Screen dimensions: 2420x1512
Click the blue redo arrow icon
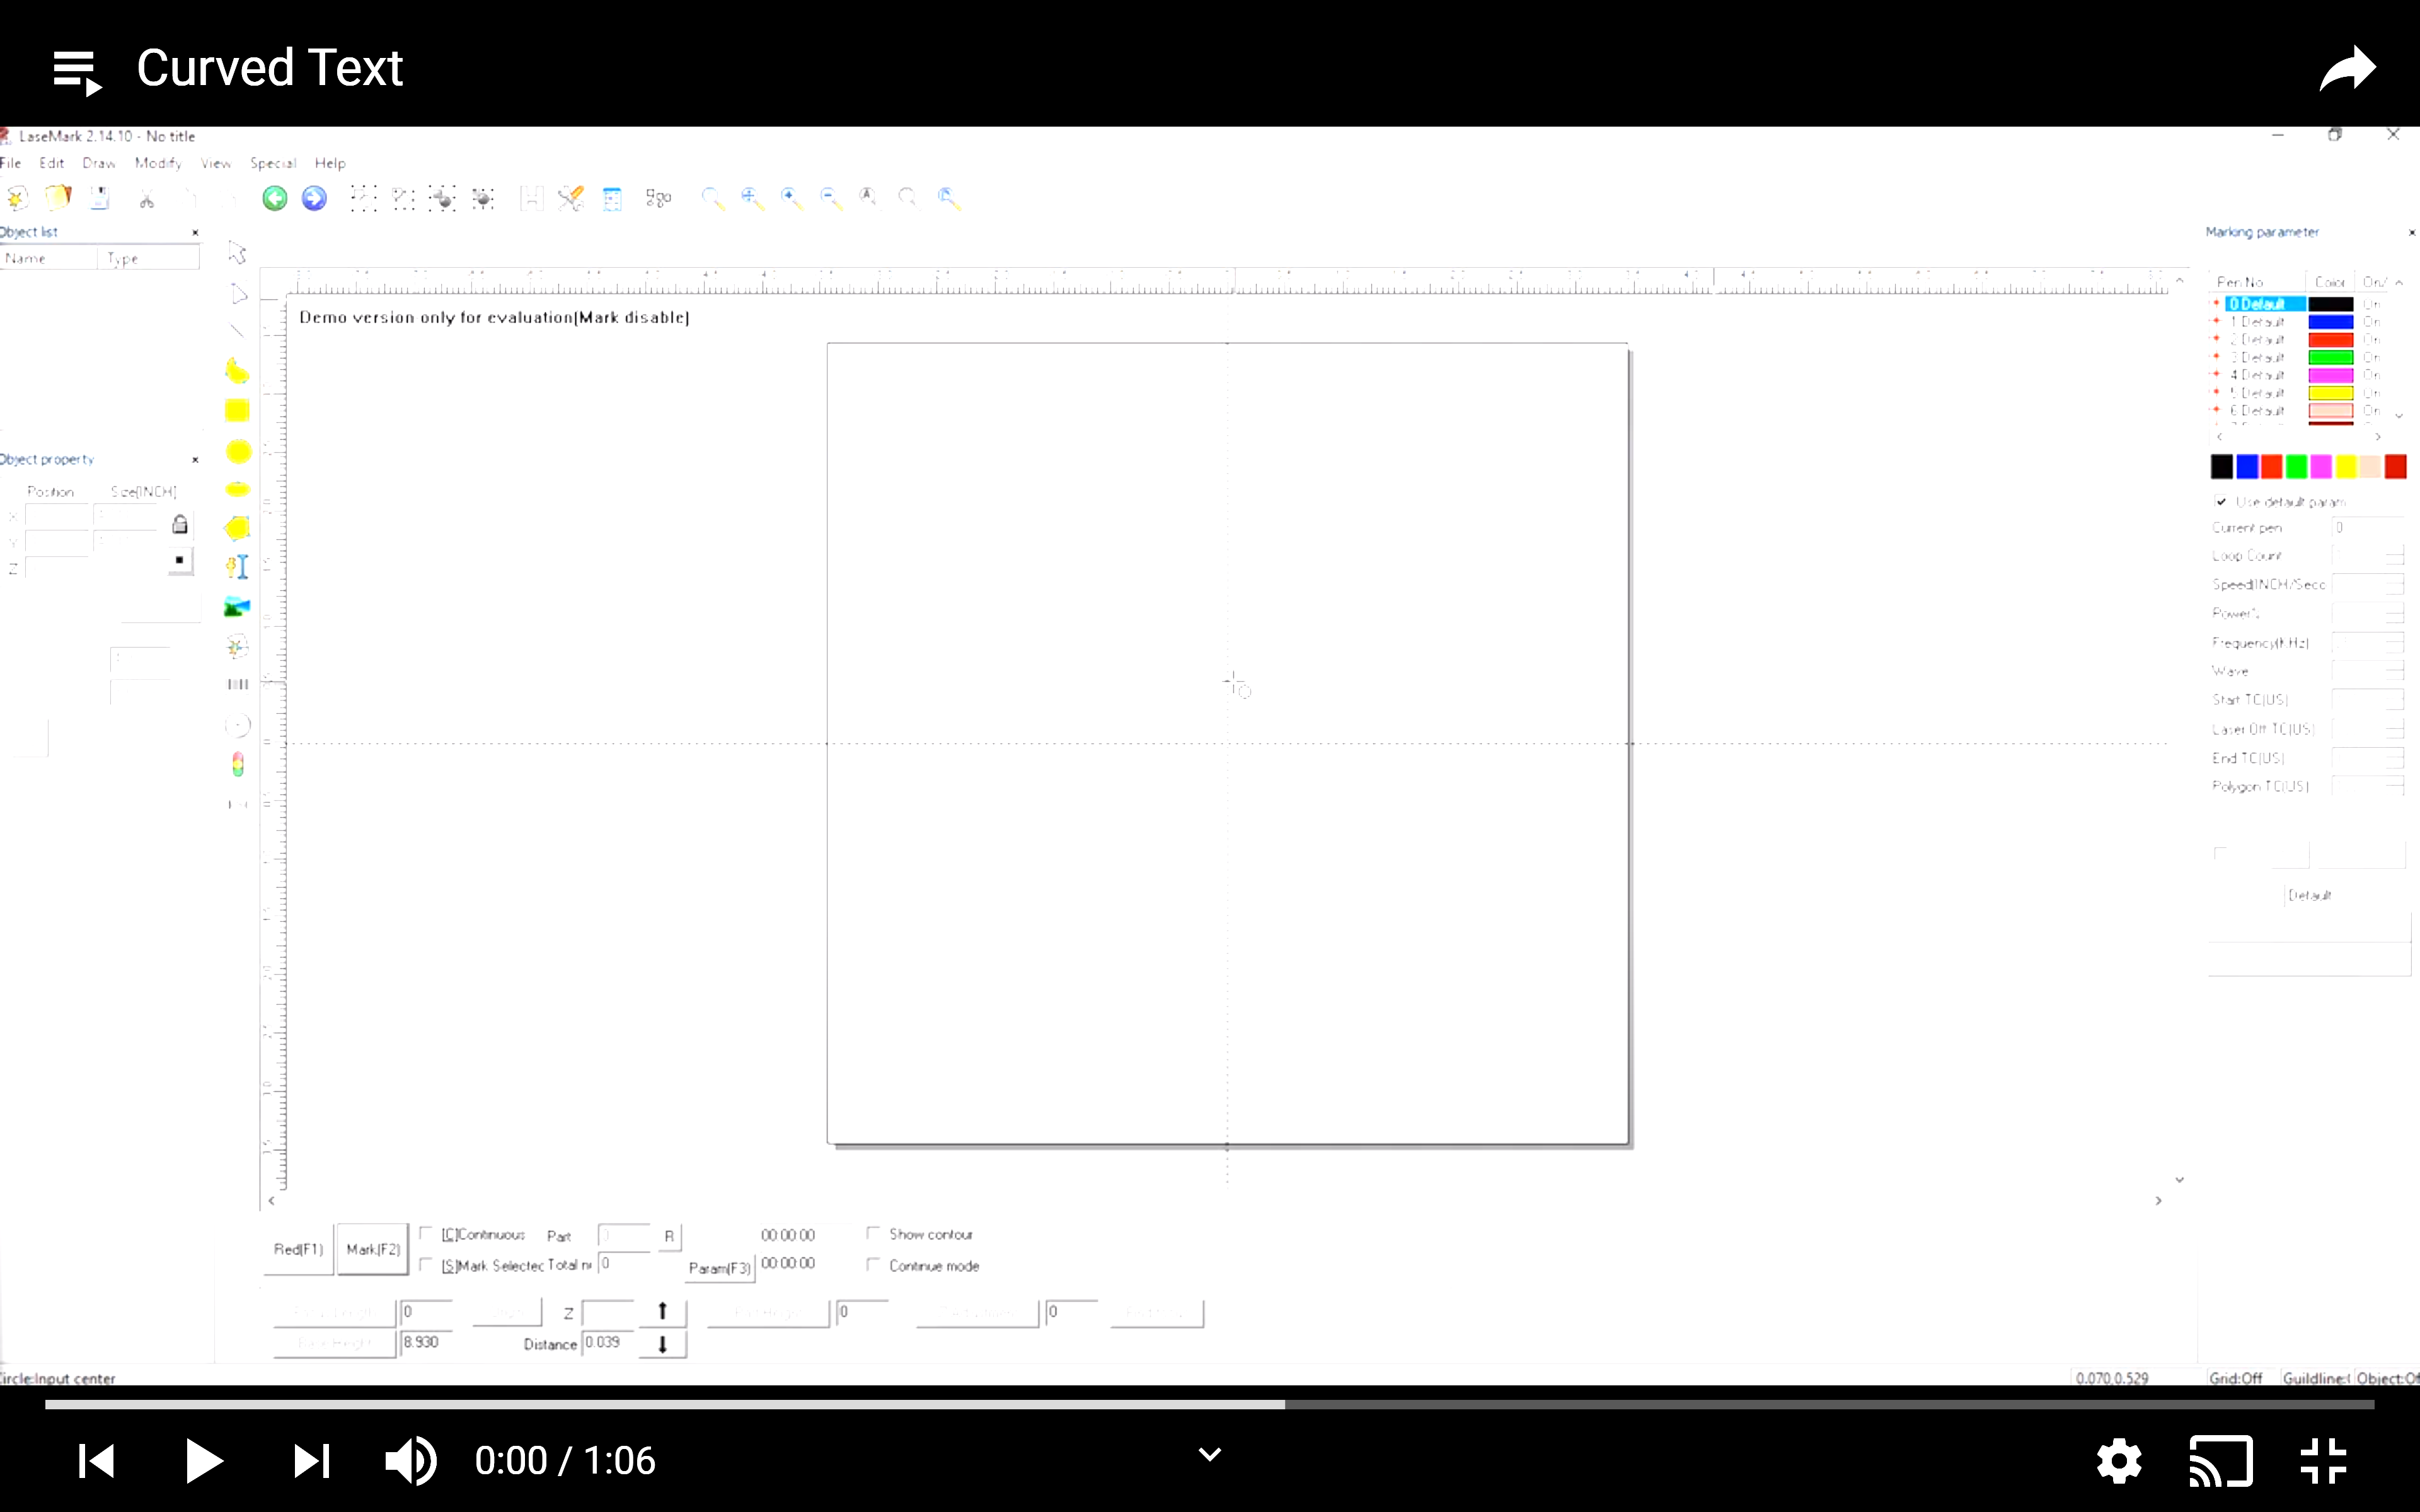pos(314,198)
